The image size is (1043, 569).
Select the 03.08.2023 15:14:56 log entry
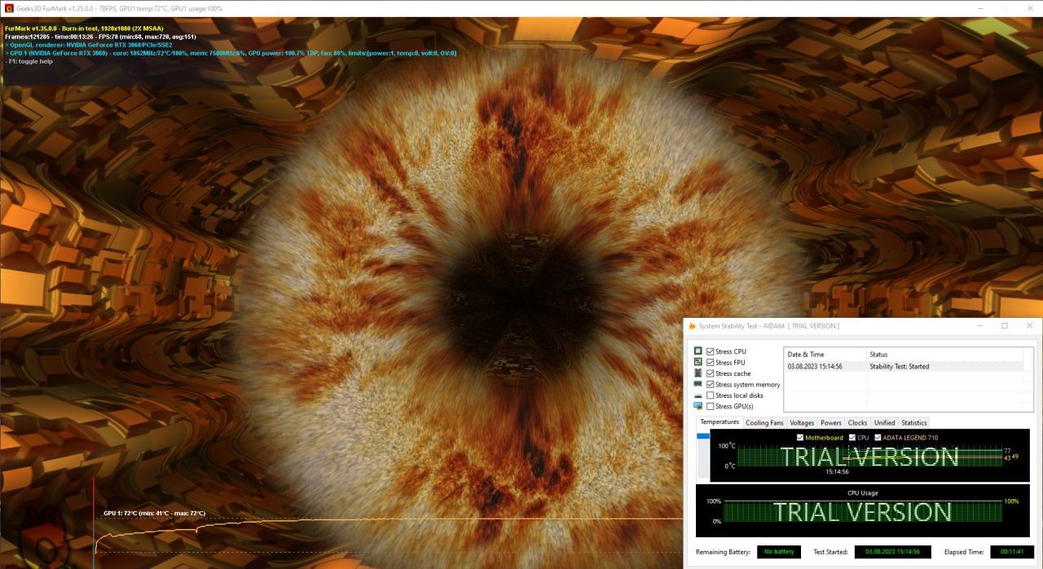point(815,367)
